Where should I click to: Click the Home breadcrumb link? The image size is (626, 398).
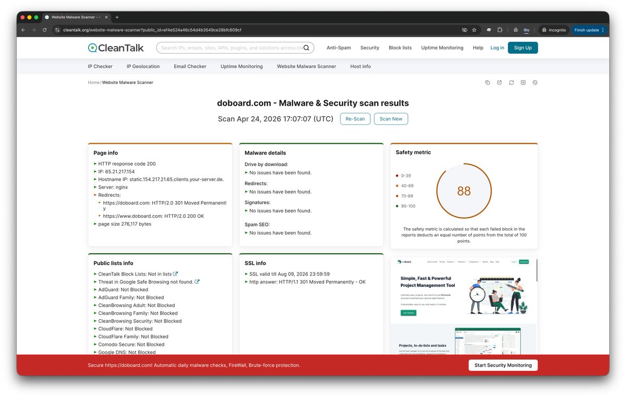[93, 82]
